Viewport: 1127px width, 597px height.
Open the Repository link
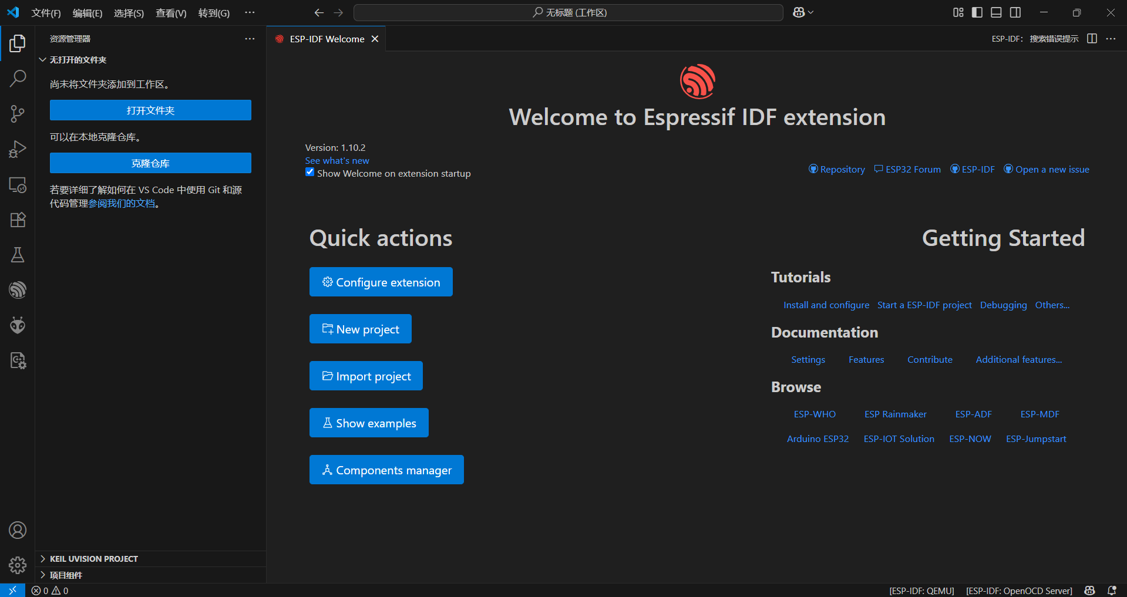837,169
